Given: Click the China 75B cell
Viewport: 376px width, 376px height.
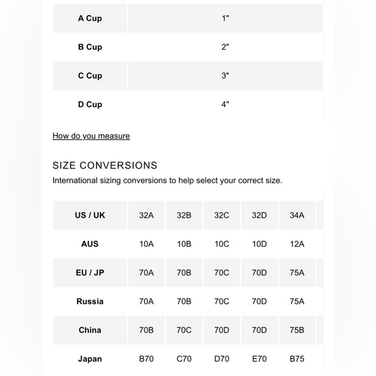Looking at the screenshot, I should tap(297, 330).
